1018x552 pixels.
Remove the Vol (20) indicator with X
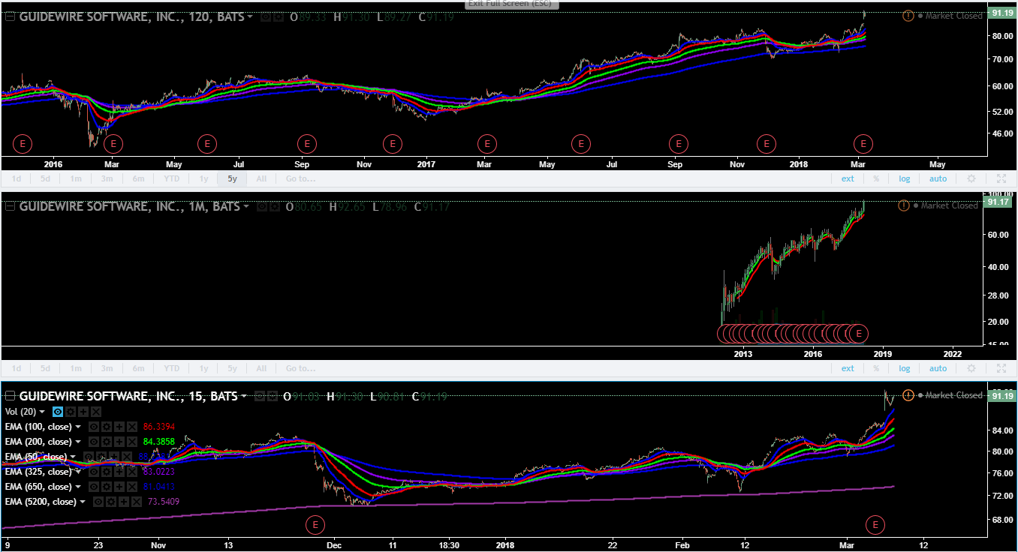point(96,412)
